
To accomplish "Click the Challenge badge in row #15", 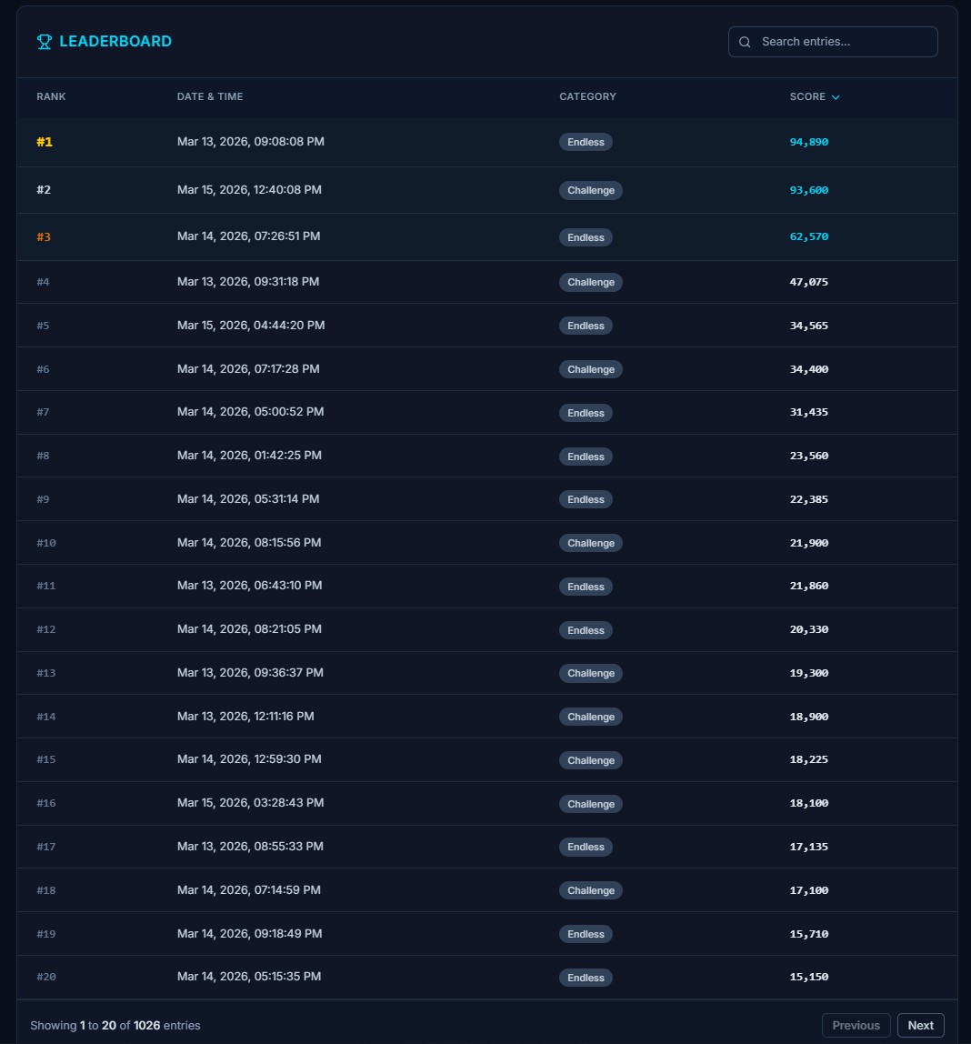I will (x=591, y=760).
